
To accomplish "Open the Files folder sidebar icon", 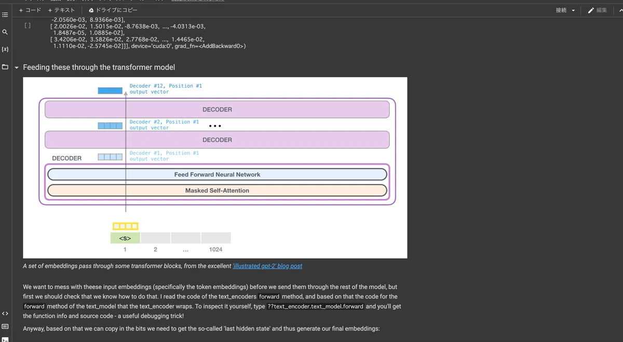I will tap(5, 67).
